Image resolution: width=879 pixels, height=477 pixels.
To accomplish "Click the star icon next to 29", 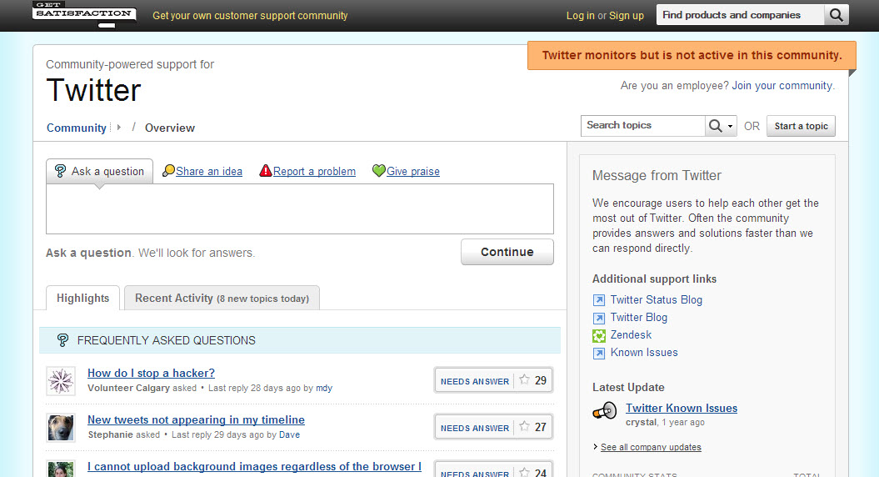I will coord(524,380).
